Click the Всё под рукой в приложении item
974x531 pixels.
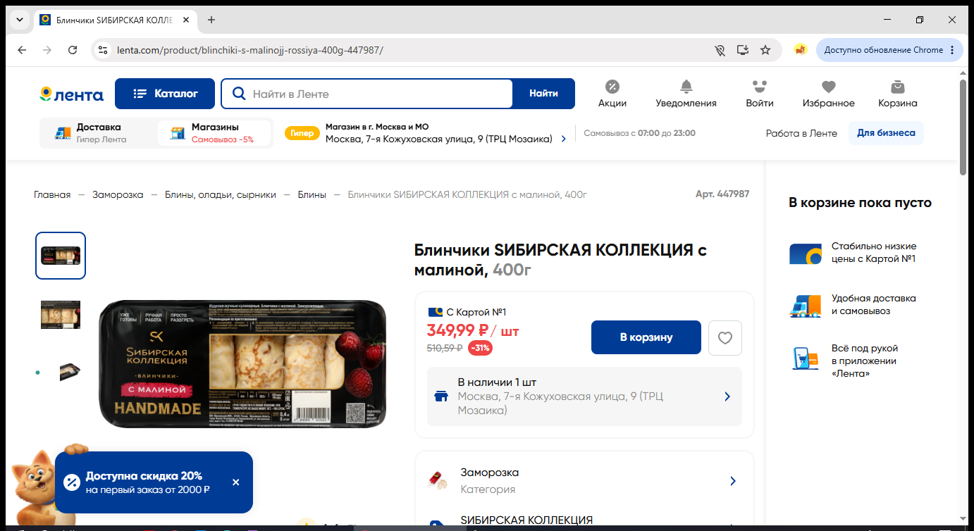pyautogui.click(x=844, y=361)
